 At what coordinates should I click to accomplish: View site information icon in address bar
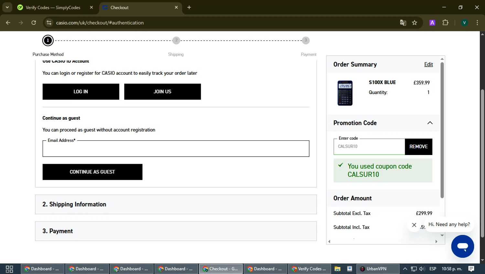click(x=49, y=23)
